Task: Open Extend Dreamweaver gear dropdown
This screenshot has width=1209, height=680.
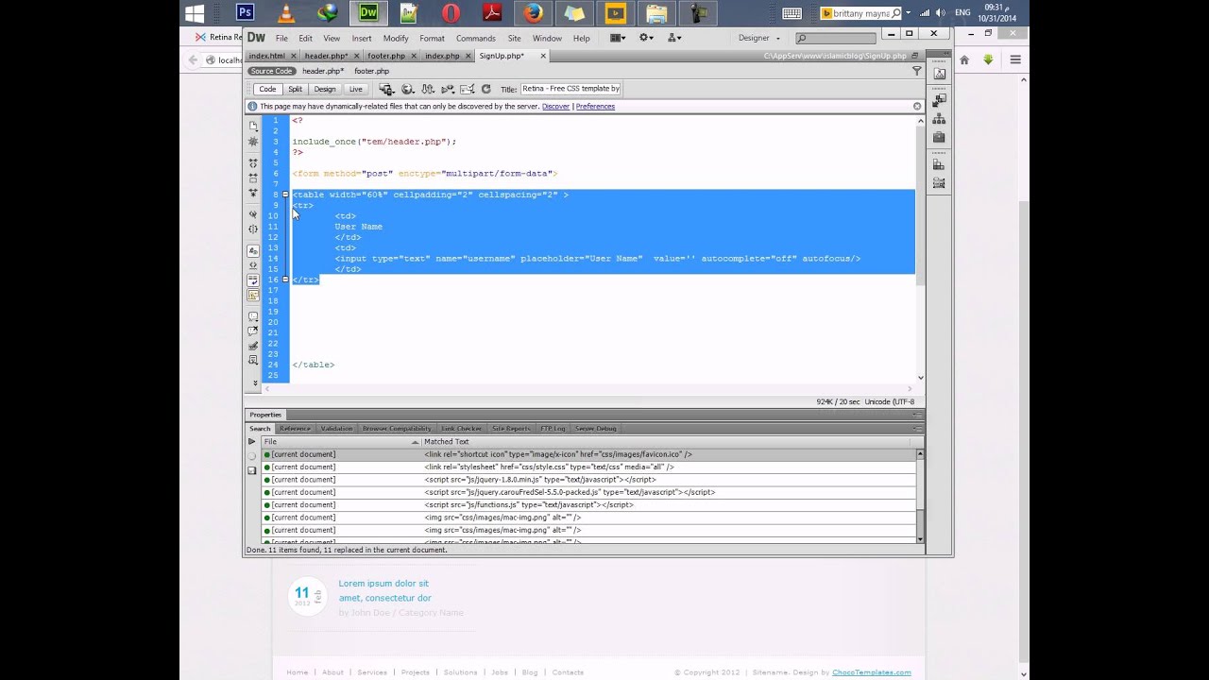Action: [x=646, y=38]
